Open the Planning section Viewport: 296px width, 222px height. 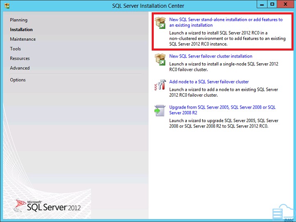pyautogui.click(x=18, y=20)
